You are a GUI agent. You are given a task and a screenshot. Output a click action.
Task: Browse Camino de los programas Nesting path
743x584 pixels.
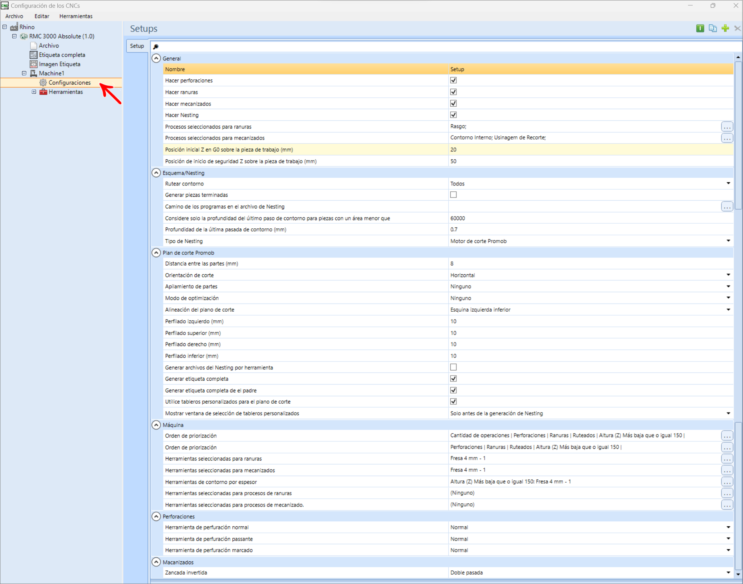(x=727, y=206)
